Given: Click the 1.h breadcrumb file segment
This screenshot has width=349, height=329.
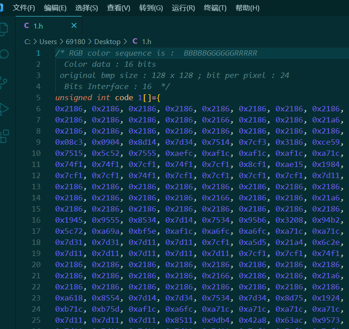Looking at the screenshot, I should click(146, 42).
